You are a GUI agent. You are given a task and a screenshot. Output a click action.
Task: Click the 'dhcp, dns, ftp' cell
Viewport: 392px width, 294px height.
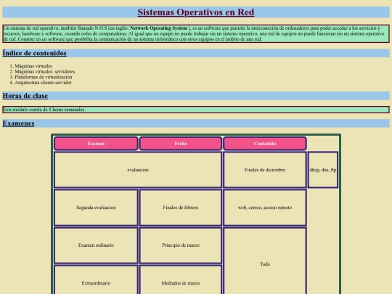323,170
